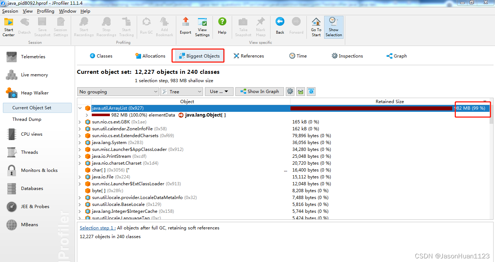Click the Mark Heap icon
Viewport: 495px width, 262px height.
click(x=261, y=27)
